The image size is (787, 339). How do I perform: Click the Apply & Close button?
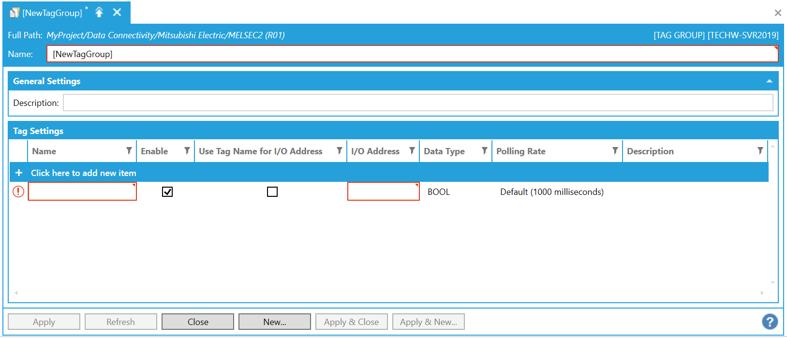point(352,322)
